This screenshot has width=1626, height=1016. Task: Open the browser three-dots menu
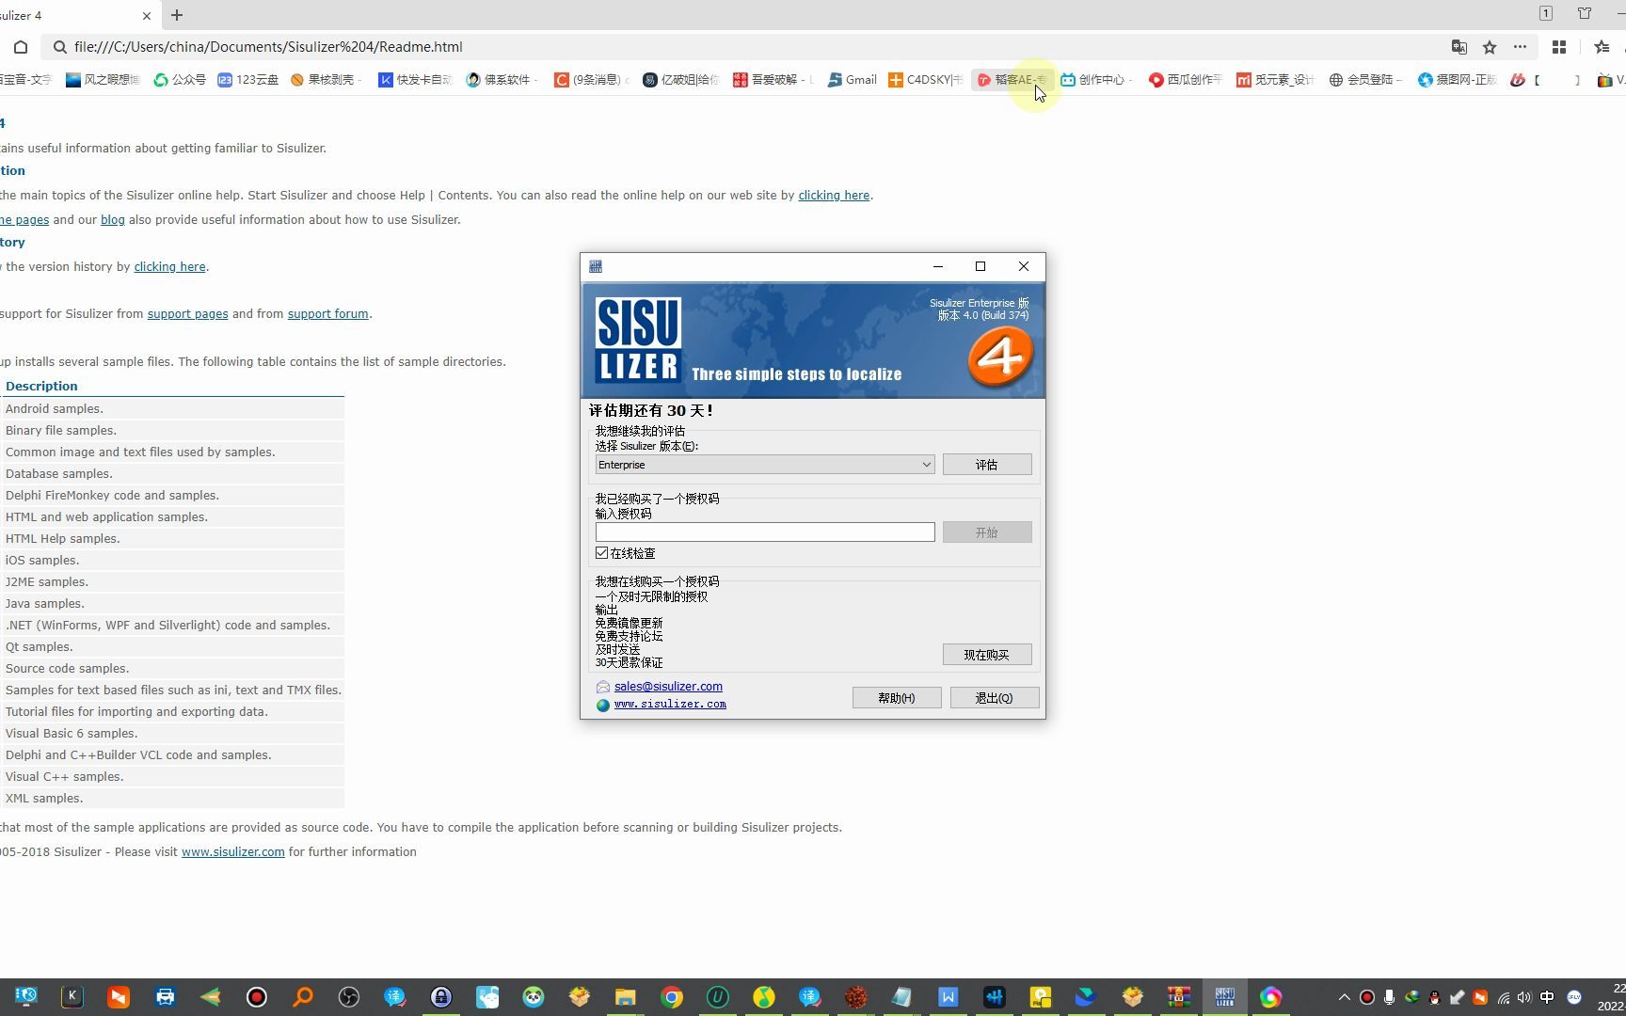click(x=1520, y=47)
